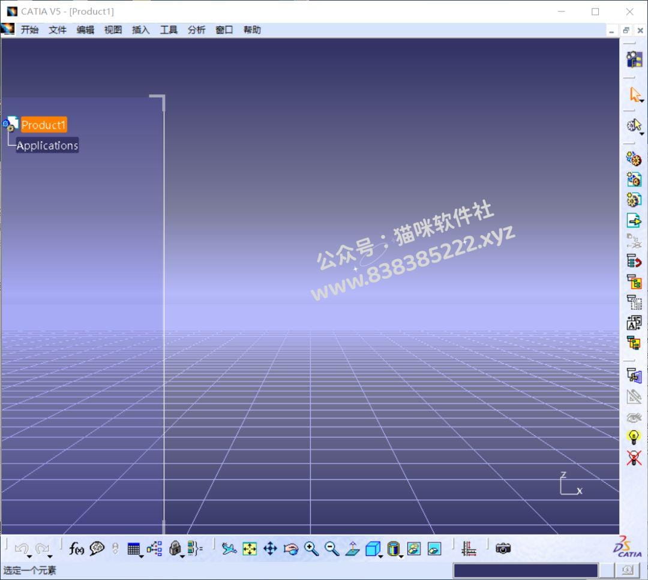The height and width of the screenshot is (580, 648).
Task: Open the Formula f(x) editor
Action: [x=76, y=549]
